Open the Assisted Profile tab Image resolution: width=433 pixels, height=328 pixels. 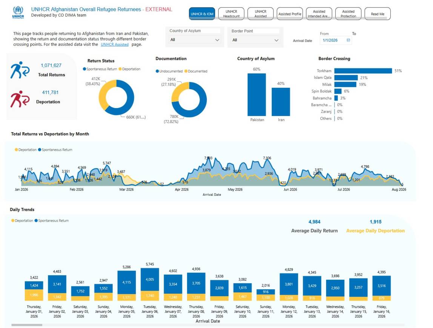[x=290, y=14]
